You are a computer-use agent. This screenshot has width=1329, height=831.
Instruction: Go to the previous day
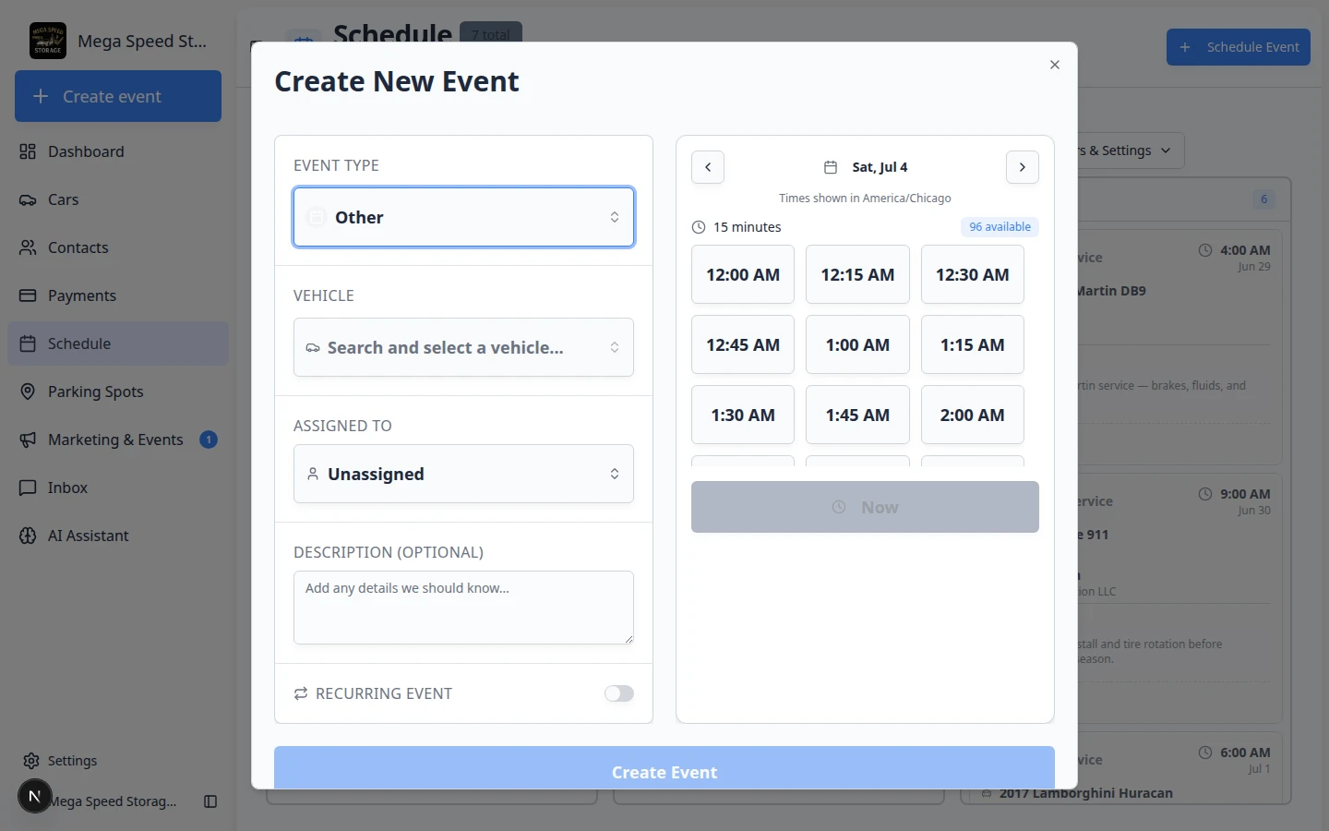coord(708,167)
